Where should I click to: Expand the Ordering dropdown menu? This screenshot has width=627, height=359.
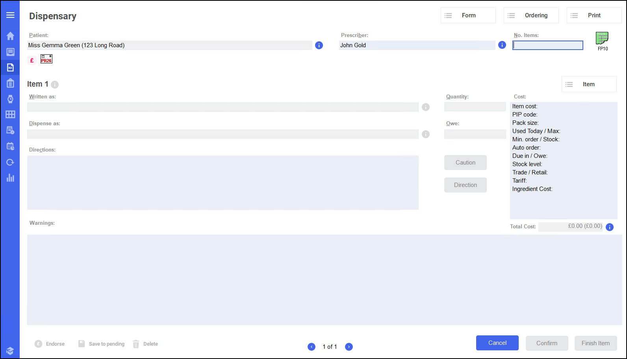tap(531, 15)
